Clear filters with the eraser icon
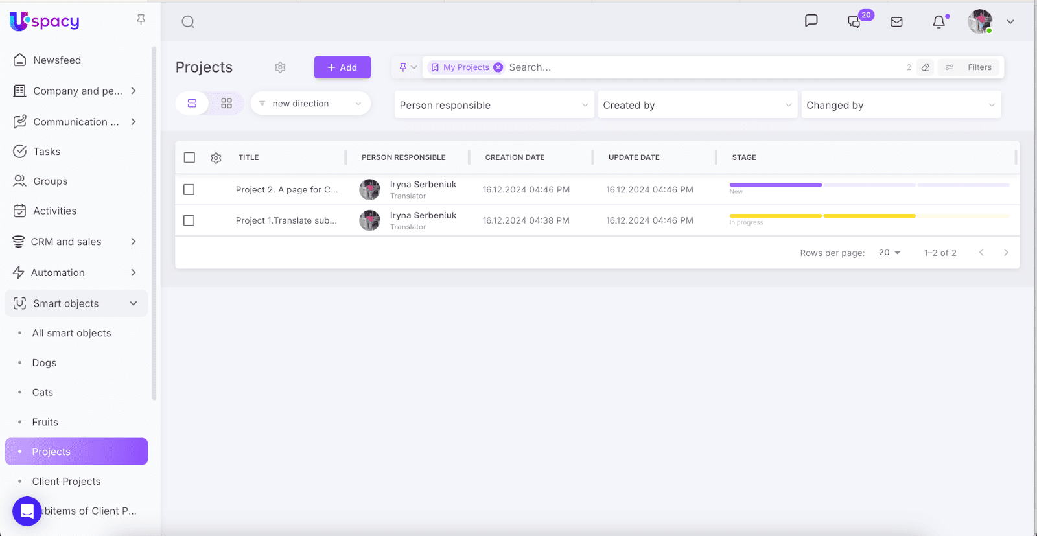The image size is (1037, 536). tap(926, 67)
